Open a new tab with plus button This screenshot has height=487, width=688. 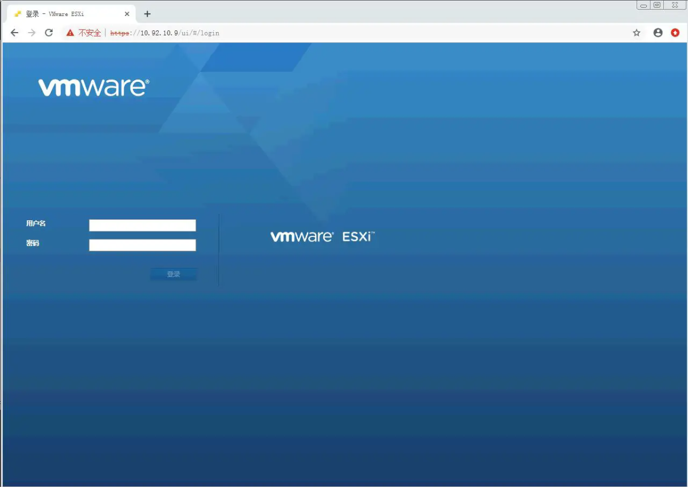click(147, 14)
